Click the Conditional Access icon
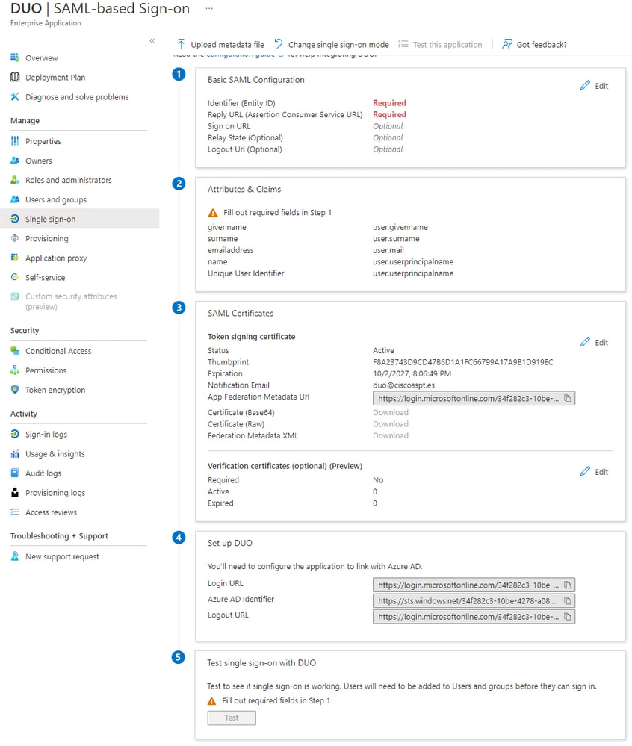632x746 pixels. (15, 351)
